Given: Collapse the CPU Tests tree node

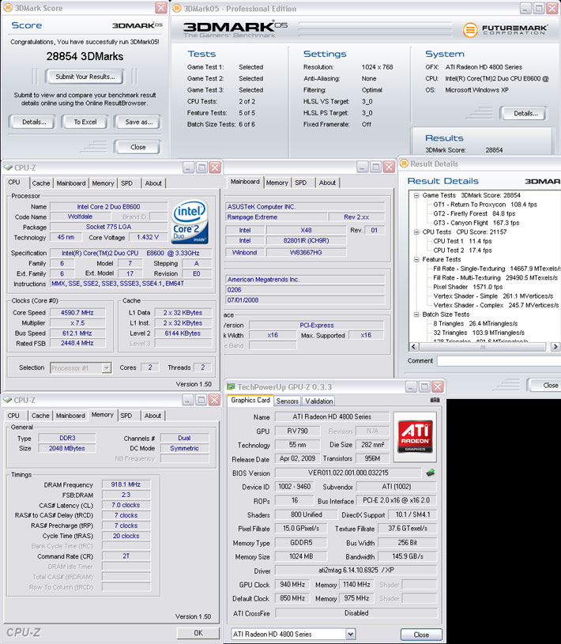Looking at the screenshot, I should (416, 232).
